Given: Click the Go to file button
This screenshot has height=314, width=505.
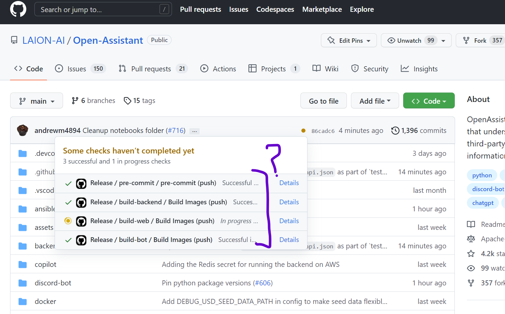Looking at the screenshot, I should pos(323,100).
